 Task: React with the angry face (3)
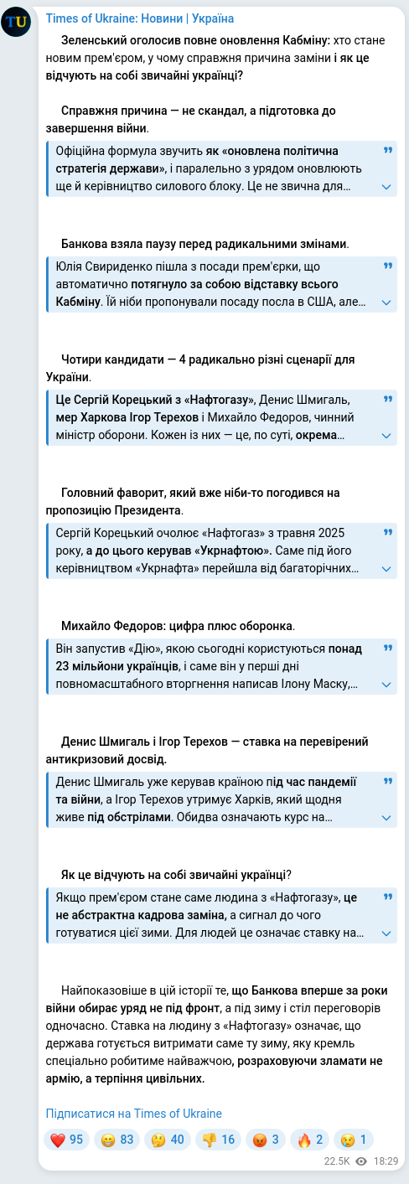pos(265,1140)
